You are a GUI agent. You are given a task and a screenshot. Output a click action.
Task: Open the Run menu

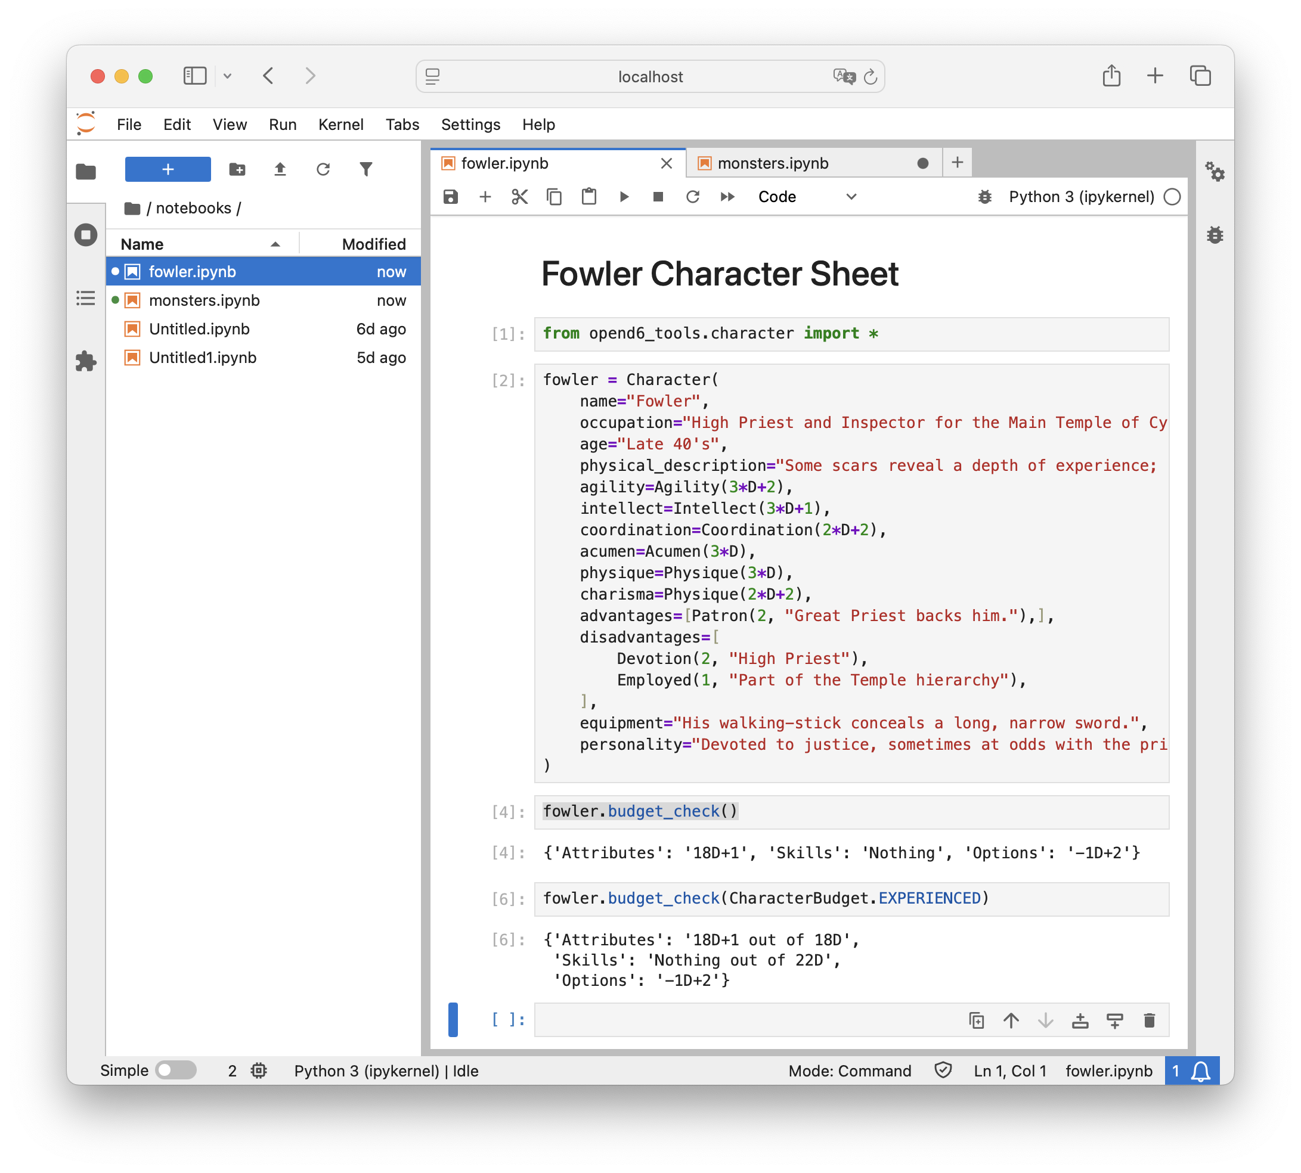pos(283,125)
